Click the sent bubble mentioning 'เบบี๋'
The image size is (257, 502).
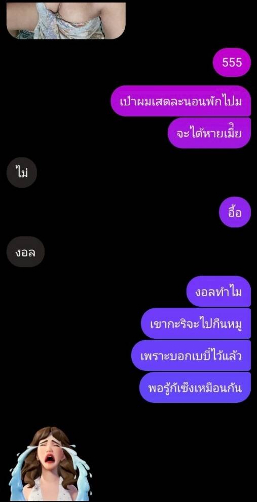point(191,356)
